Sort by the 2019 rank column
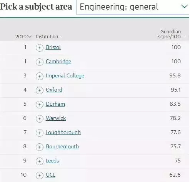 coord(23,37)
